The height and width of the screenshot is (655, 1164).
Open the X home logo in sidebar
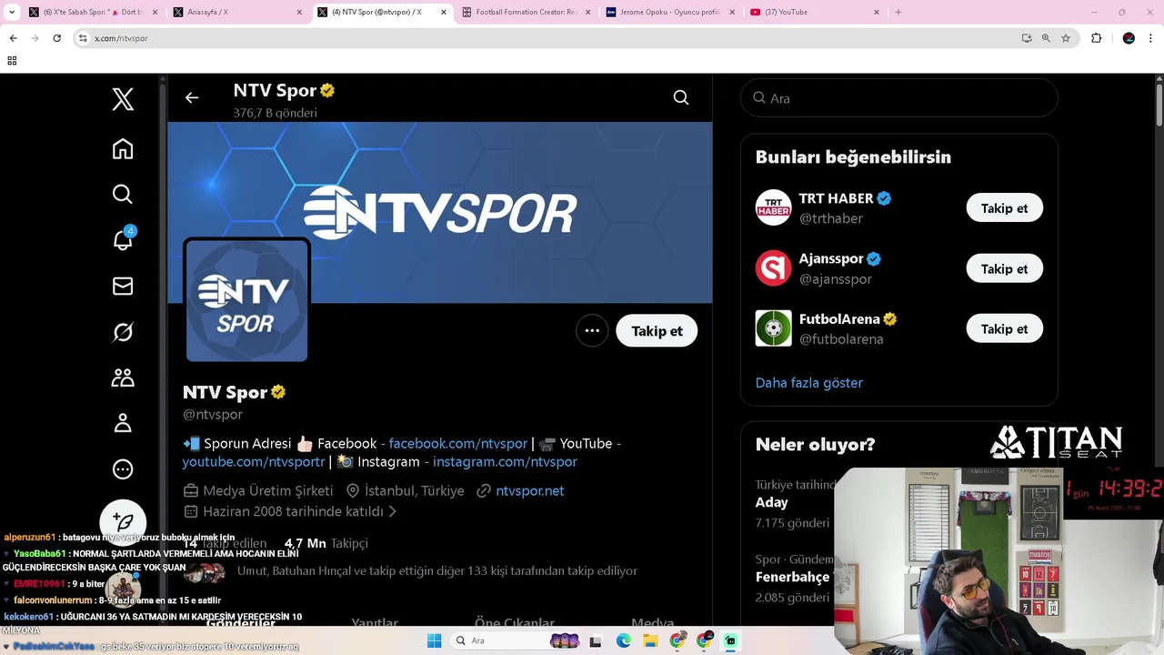pyautogui.click(x=123, y=98)
